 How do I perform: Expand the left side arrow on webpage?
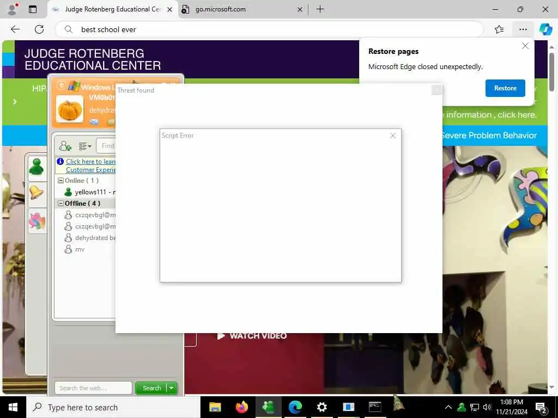tap(15, 102)
